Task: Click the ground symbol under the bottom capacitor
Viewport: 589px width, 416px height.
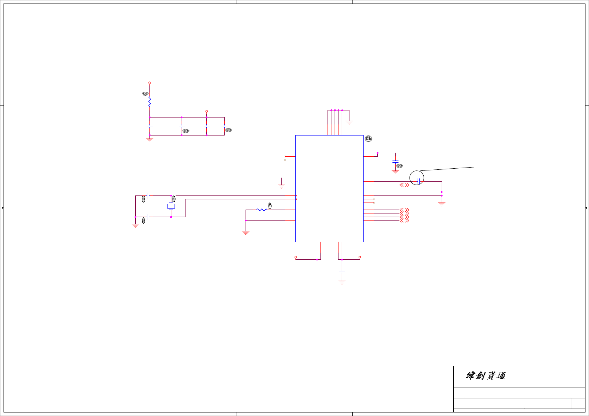Action: (x=342, y=282)
